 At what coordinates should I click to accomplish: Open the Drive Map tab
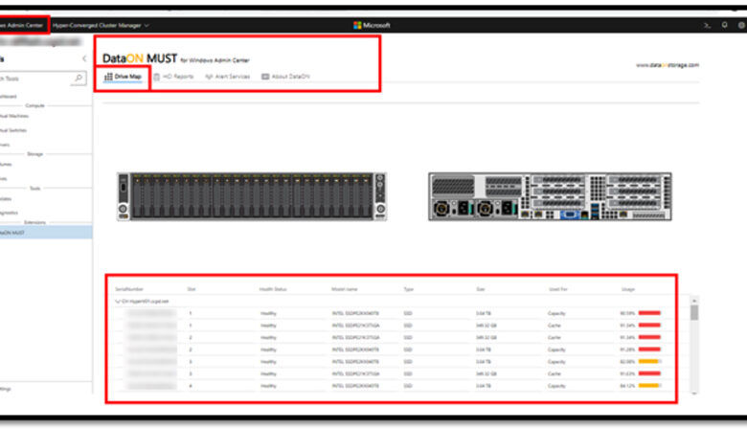[123, 77]
